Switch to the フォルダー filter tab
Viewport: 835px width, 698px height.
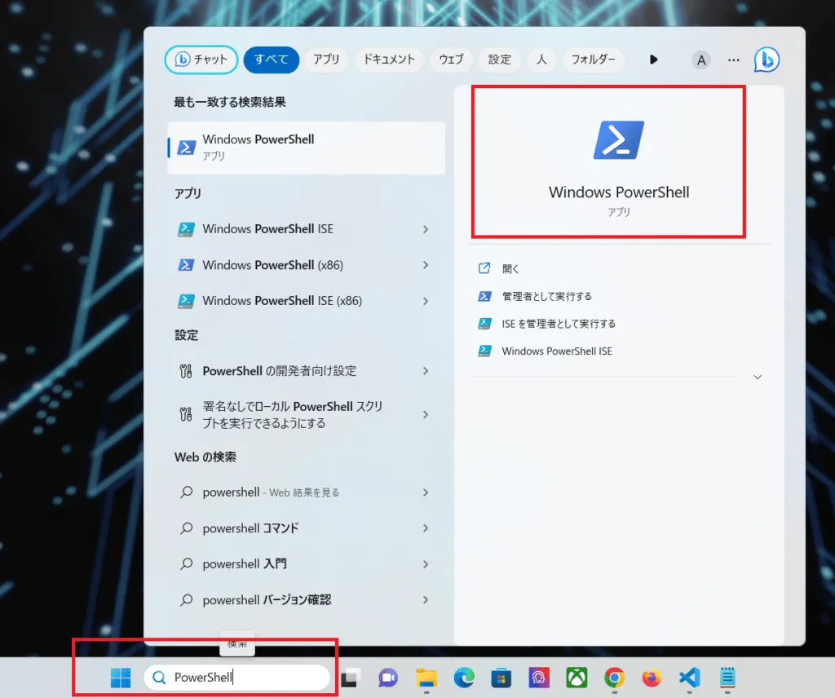coord(594,59)
